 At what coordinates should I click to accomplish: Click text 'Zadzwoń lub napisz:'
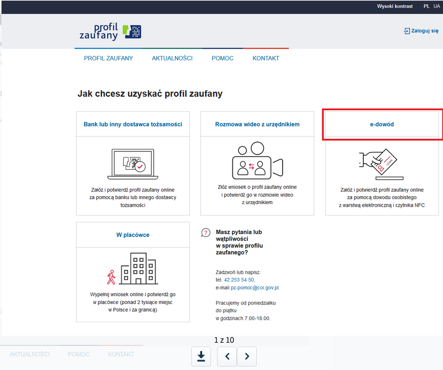pyautogui.click(x=238, y=272)
